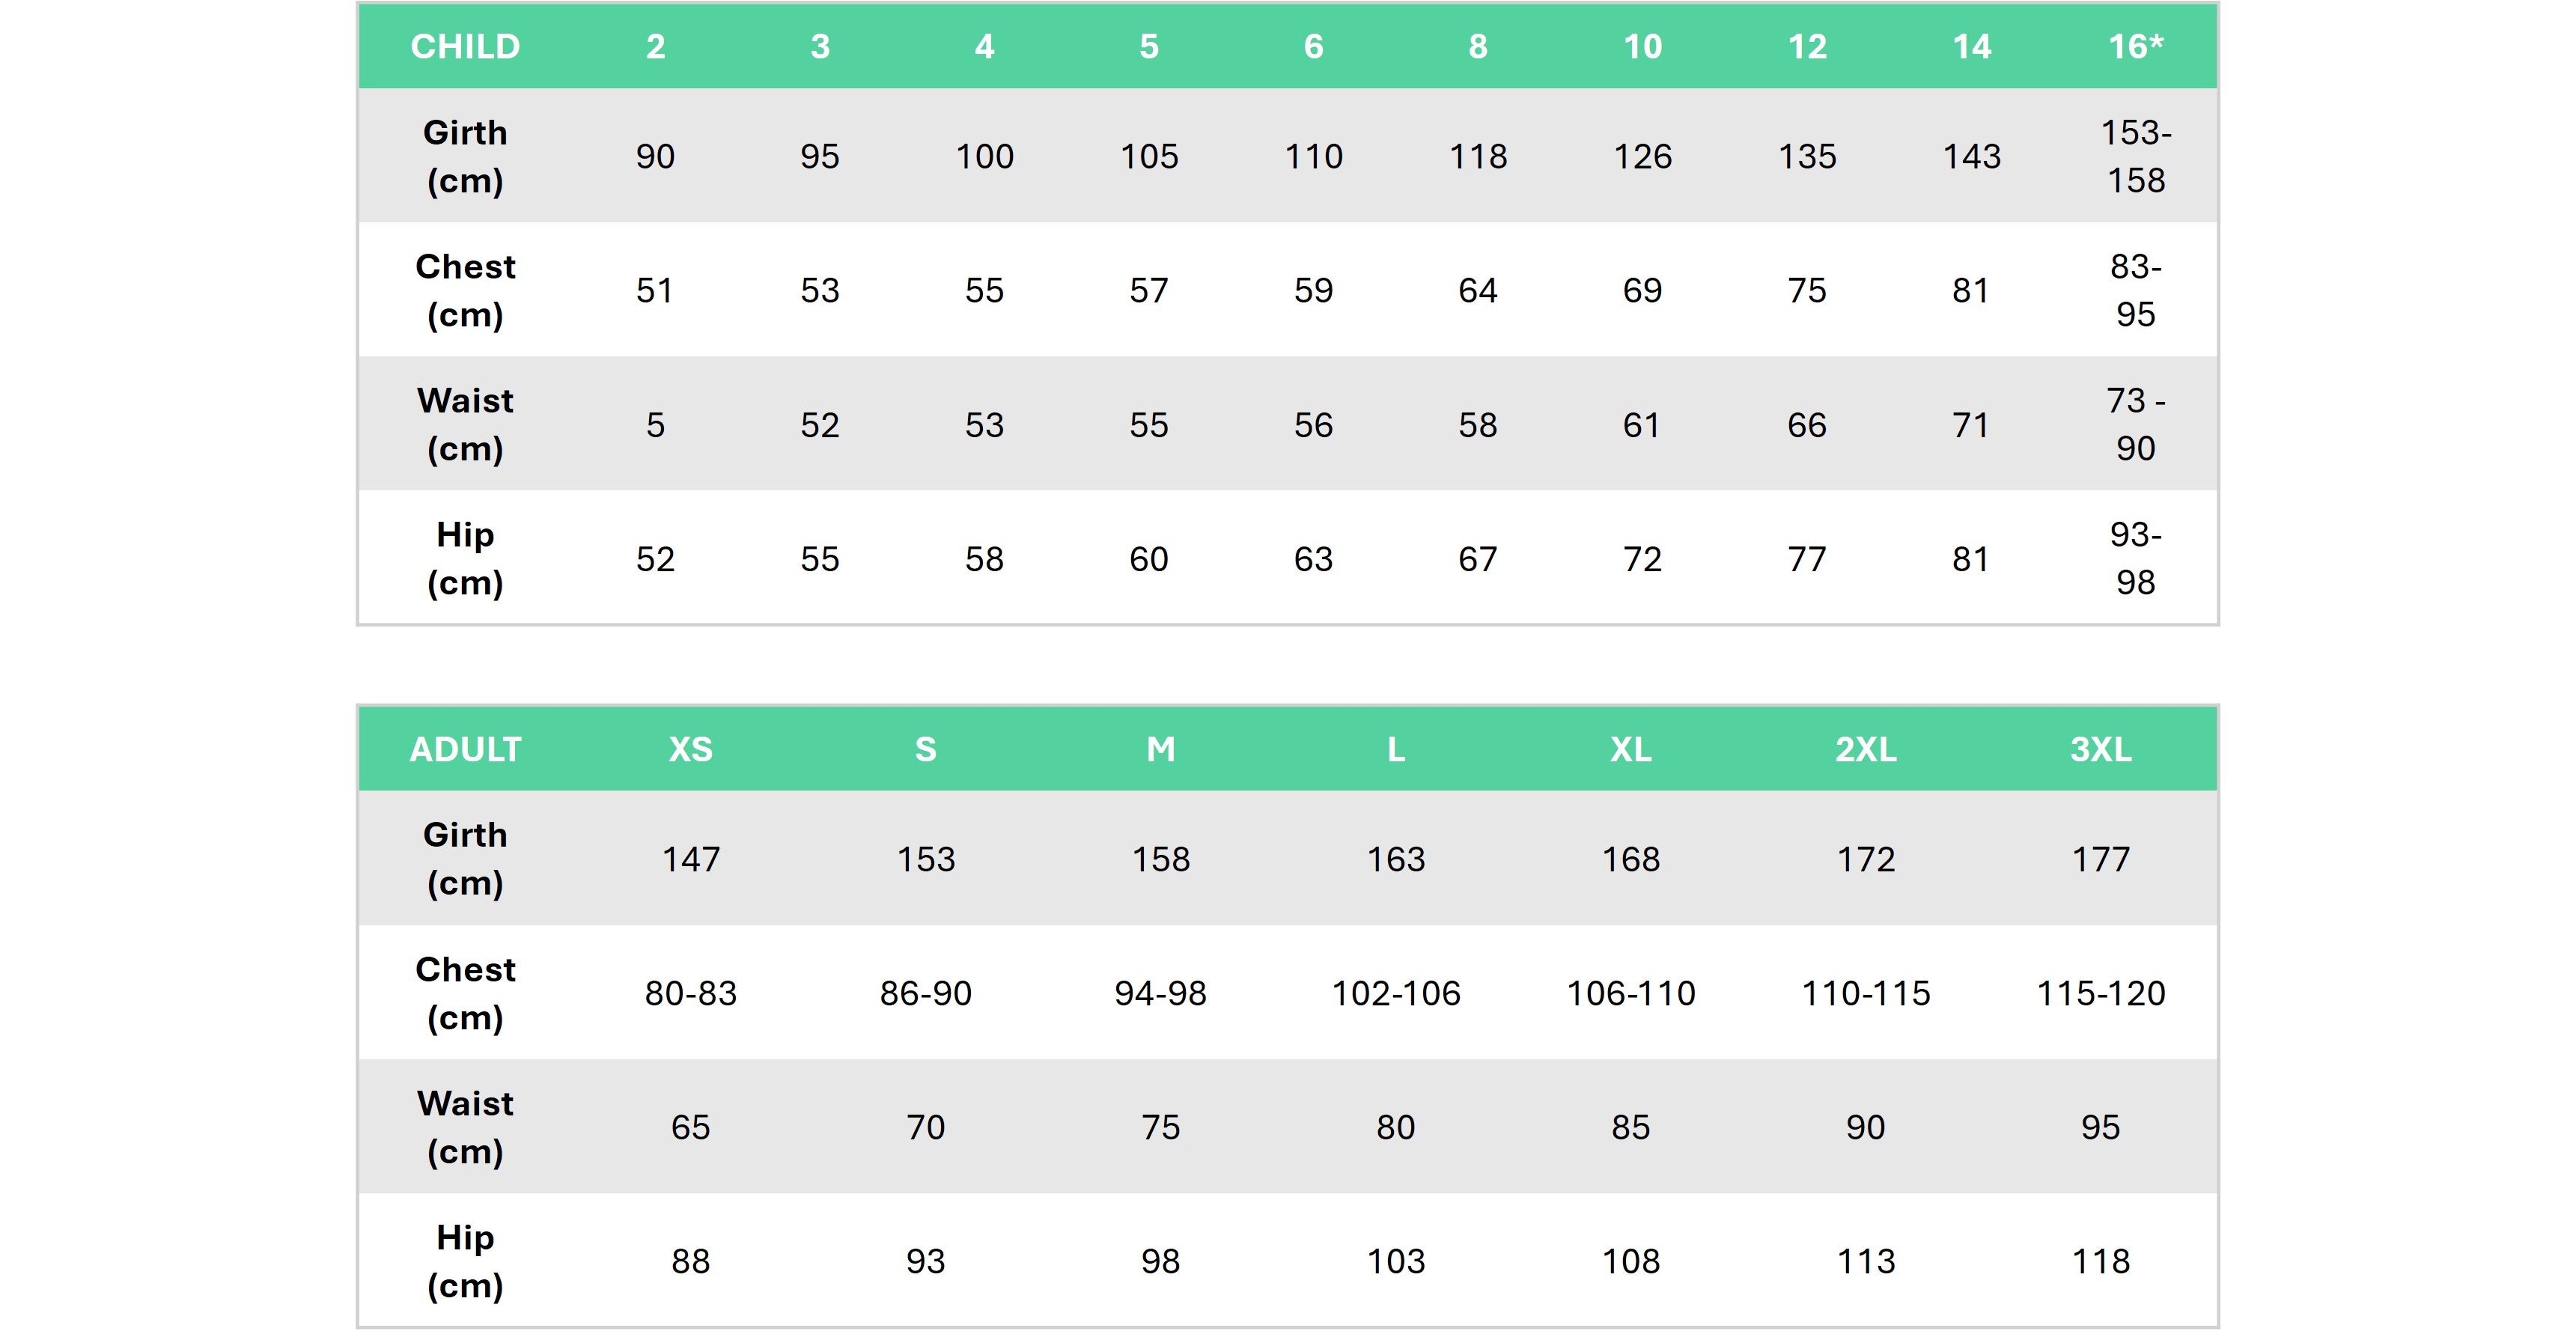Screen dimensions: 2576x1331
Task: Select the 3XL adult size column header
Action: 2100,749
